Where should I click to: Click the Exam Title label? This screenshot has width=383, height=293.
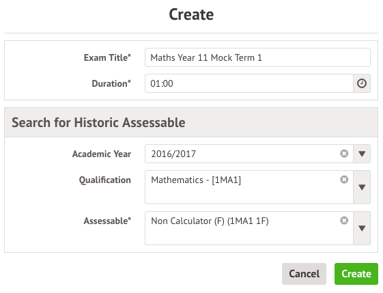point(107,57)
